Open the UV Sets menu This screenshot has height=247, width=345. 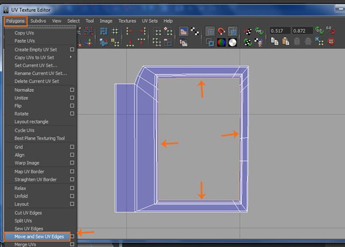tap(149, 21)
